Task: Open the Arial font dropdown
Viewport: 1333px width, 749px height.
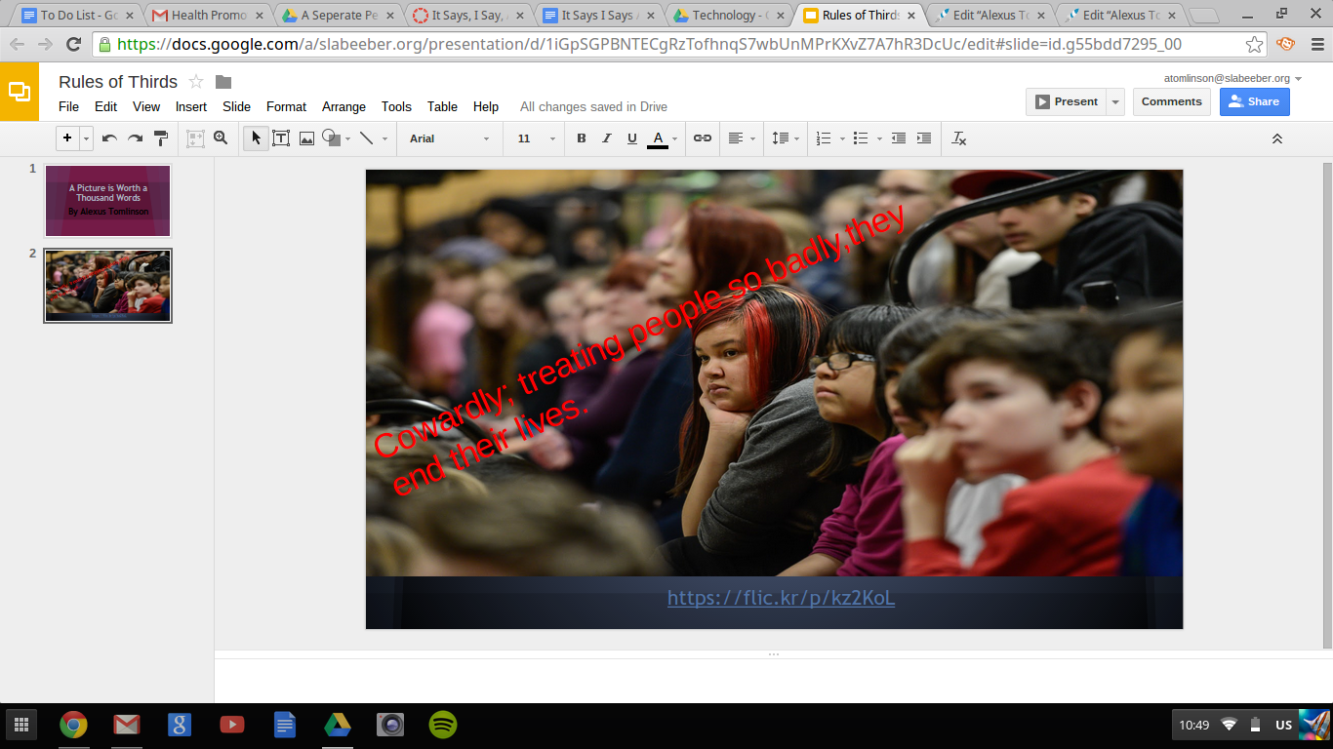Action: pyautogui.click(x=449, y=138)
